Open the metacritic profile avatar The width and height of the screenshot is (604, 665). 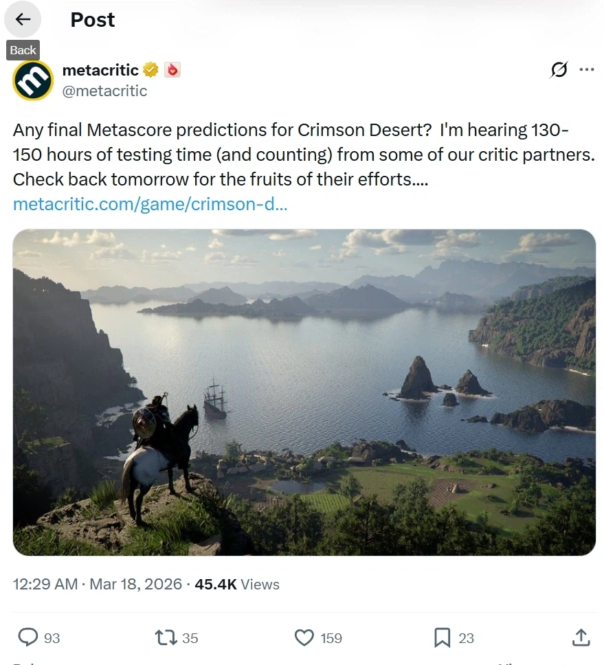(x=33, y=80)
